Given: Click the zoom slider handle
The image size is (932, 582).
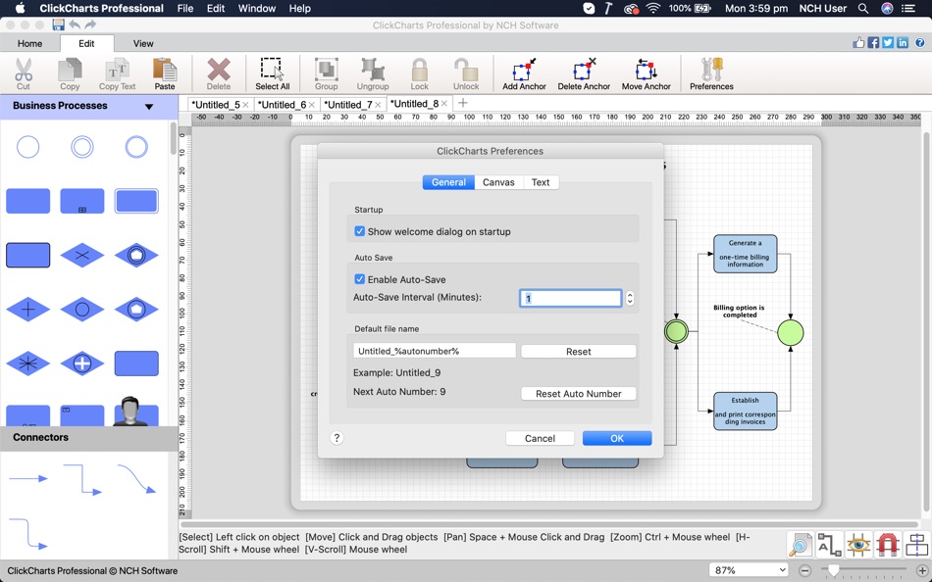Looking at the screenshot, I should tap(833, 570).
